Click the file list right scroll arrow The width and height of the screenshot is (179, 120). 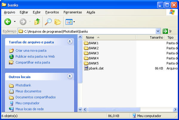[175, 110]
